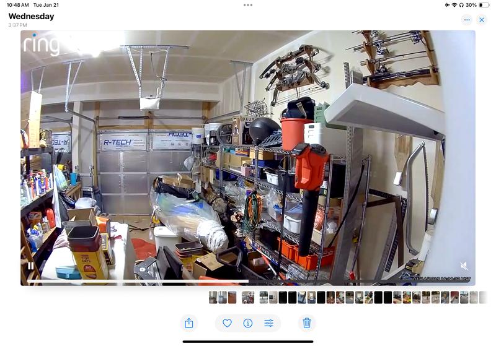Close the viewer with the blue X
Viewport: 496px width, 346px height.
point(482,20)
